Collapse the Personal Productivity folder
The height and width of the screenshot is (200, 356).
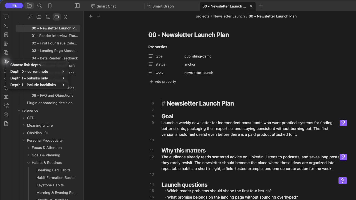click(x=24, y=140)
